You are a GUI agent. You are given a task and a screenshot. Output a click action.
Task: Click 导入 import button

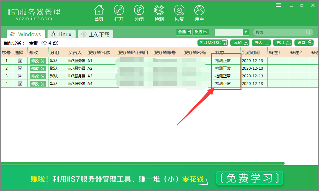coord(261,43)
